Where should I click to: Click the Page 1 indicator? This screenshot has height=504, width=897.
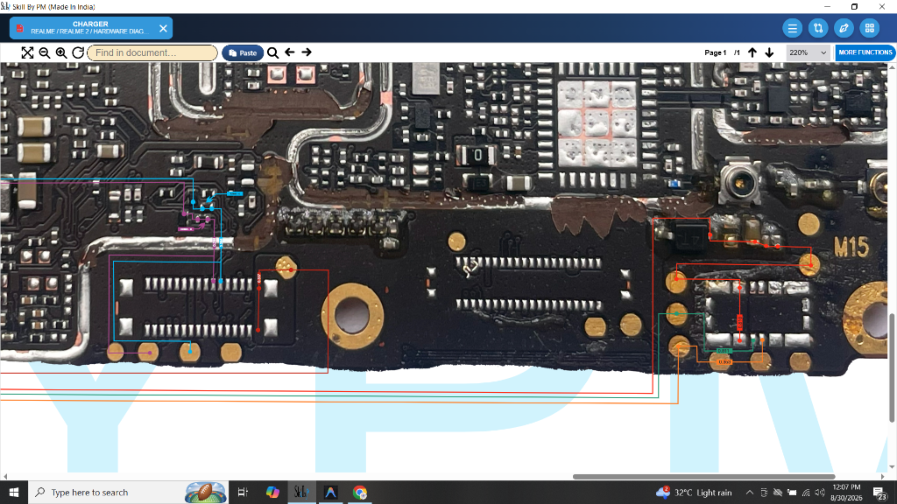tap(715, 52)
